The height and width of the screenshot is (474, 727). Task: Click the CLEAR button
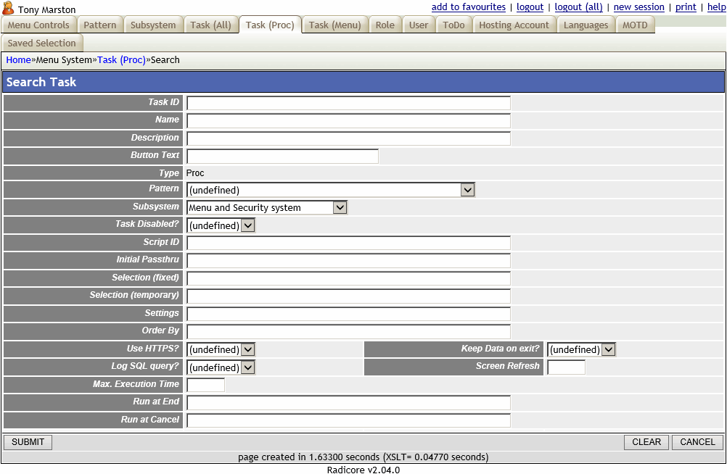click(x=646, y=441)
